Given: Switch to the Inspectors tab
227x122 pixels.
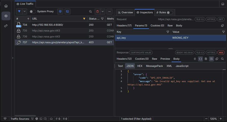Looking at the screenshot, I should pos(145,12).
